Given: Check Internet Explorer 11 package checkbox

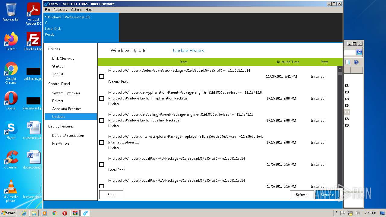Looking at the screenshot, I should [x=102, y=143].
